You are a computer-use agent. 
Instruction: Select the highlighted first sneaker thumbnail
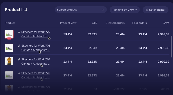(9, 34)
